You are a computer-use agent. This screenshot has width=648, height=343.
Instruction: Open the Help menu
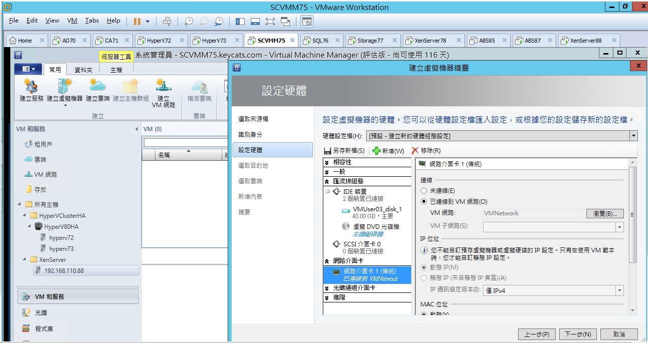point(113,21)
